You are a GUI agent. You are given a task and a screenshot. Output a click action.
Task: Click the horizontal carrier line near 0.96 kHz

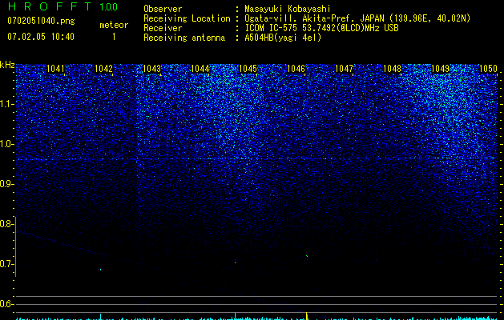pos(256,158)
